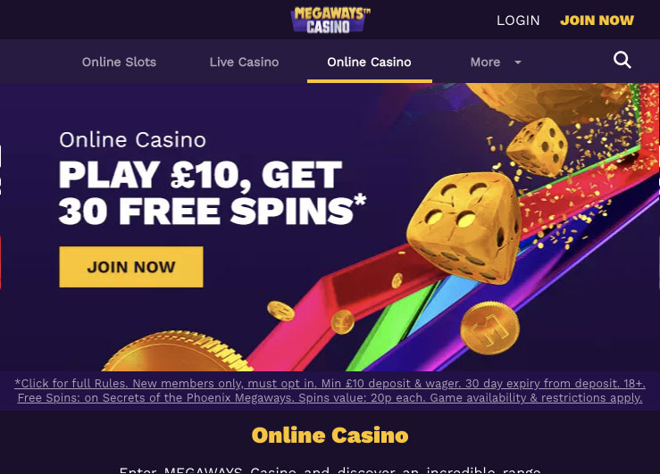Click the gold M coin graphic

point(490,328)
